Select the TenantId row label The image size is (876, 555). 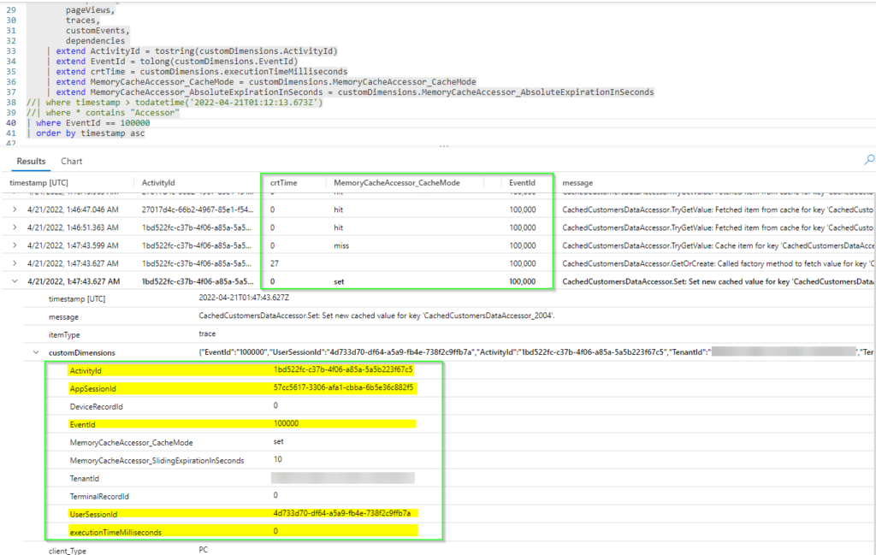click(85, 479)
